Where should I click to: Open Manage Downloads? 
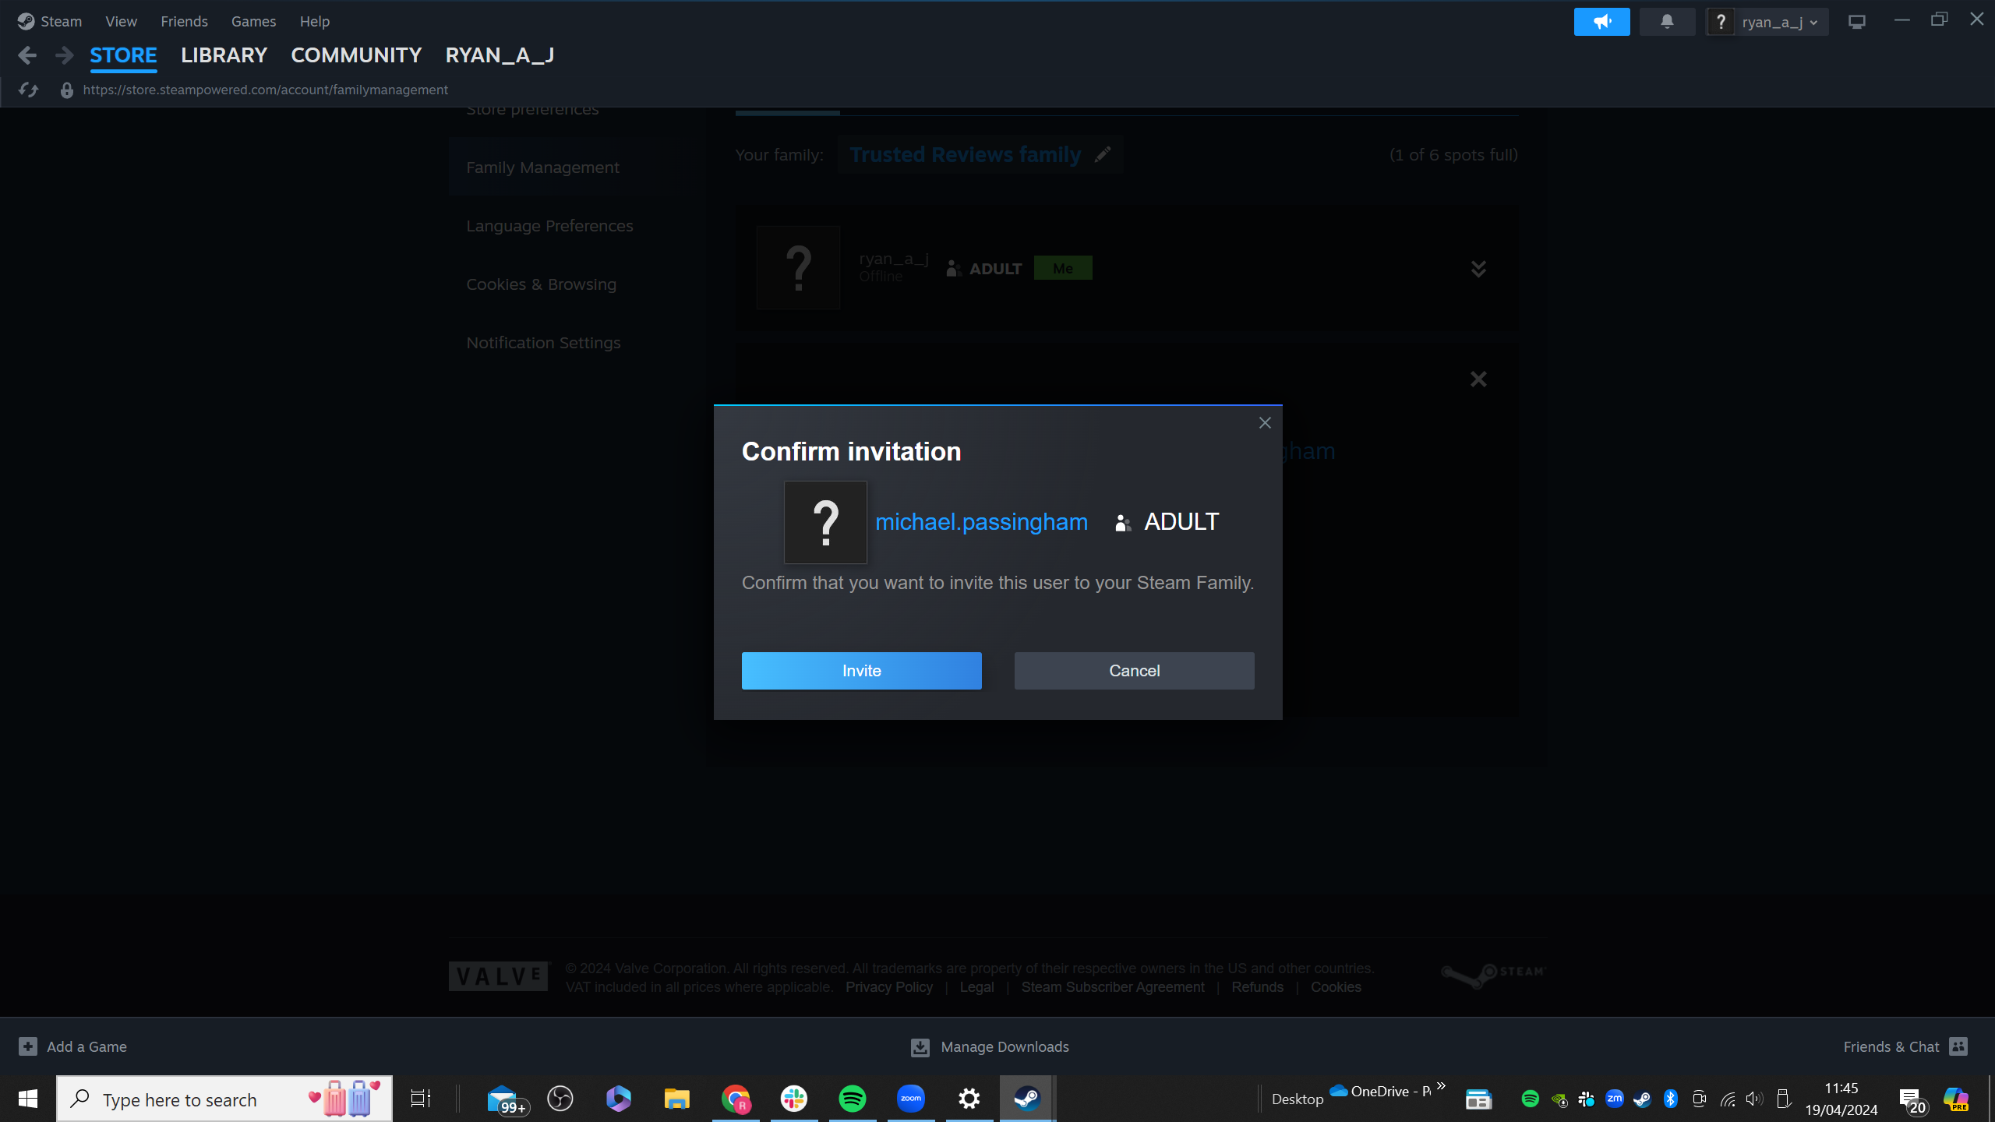(x=990, y=1046)
